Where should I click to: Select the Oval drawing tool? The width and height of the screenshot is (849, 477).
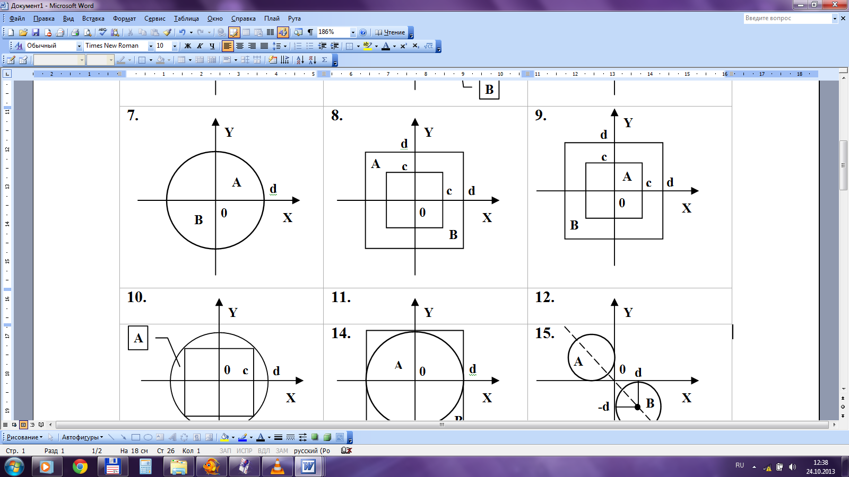(x=148, y=437)
